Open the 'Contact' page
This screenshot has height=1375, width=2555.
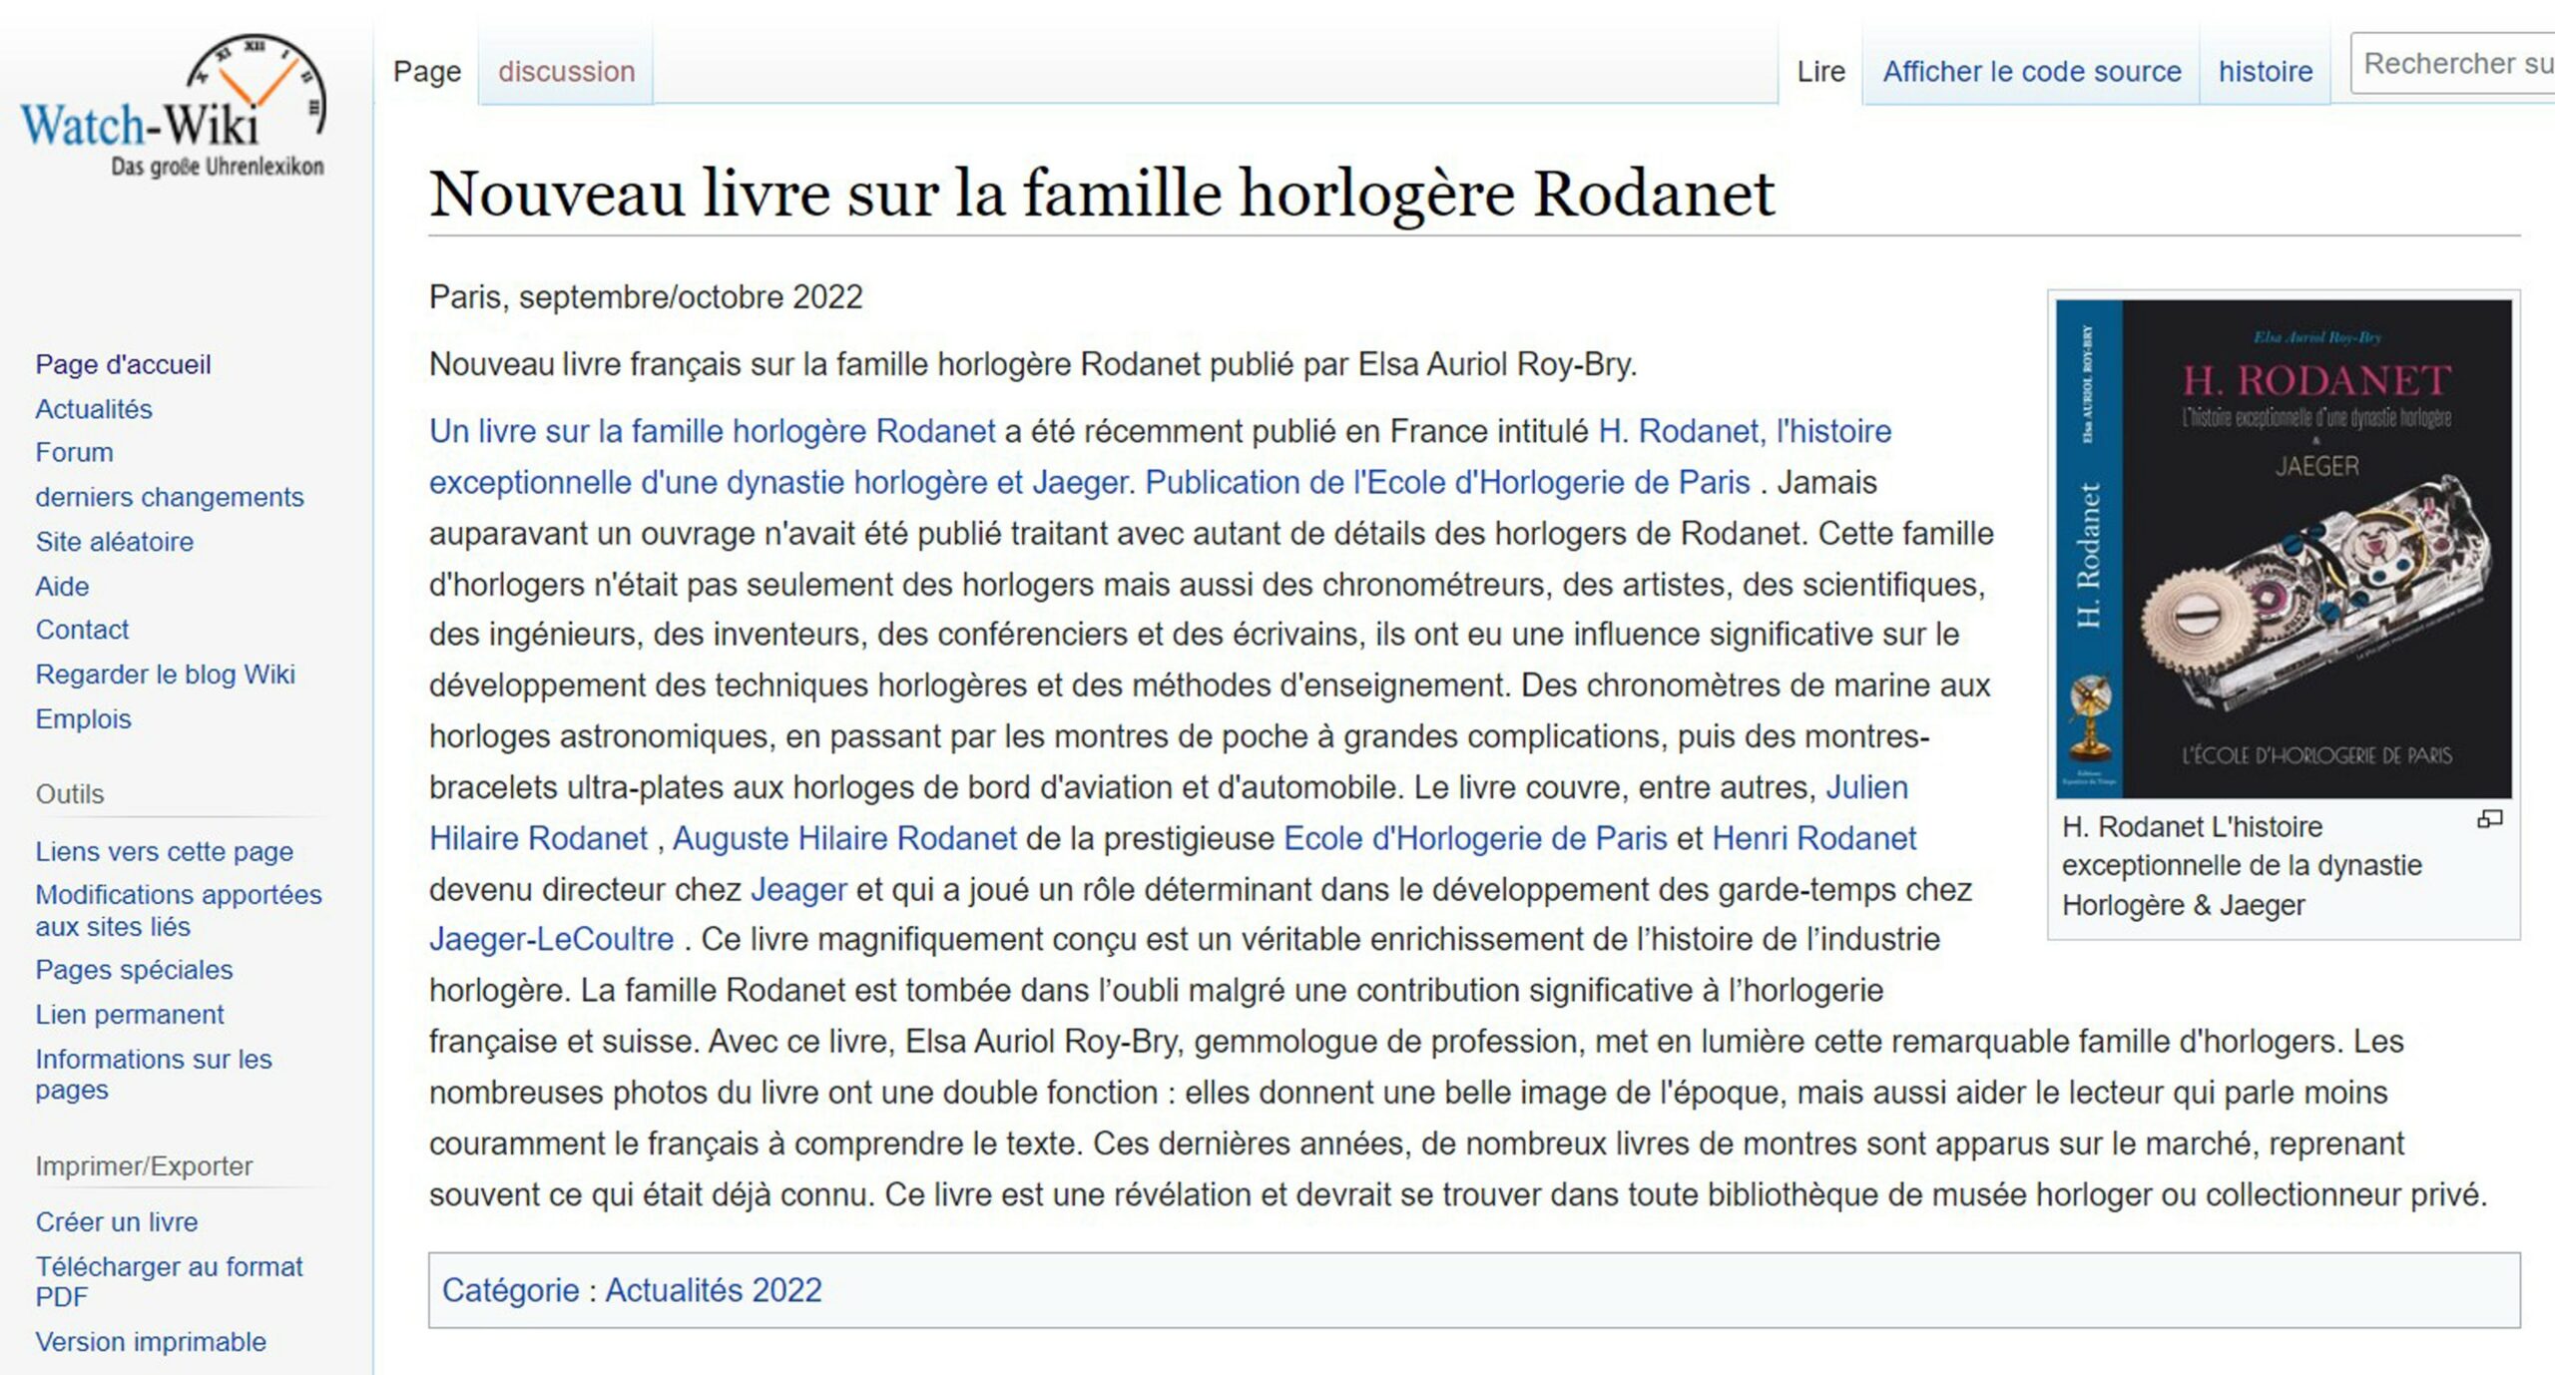(x=82, y=630)
